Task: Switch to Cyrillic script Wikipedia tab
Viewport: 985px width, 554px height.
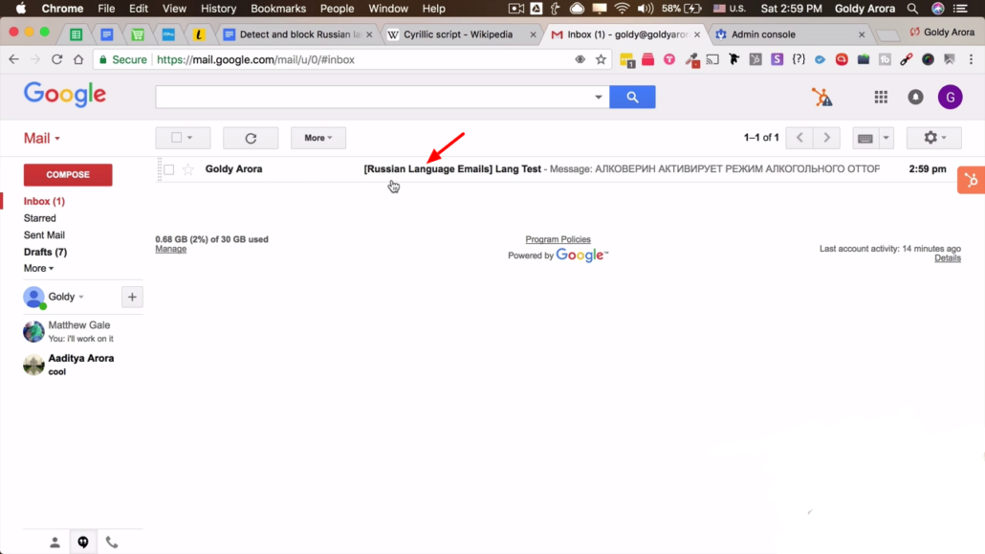Action: (458, 34)
